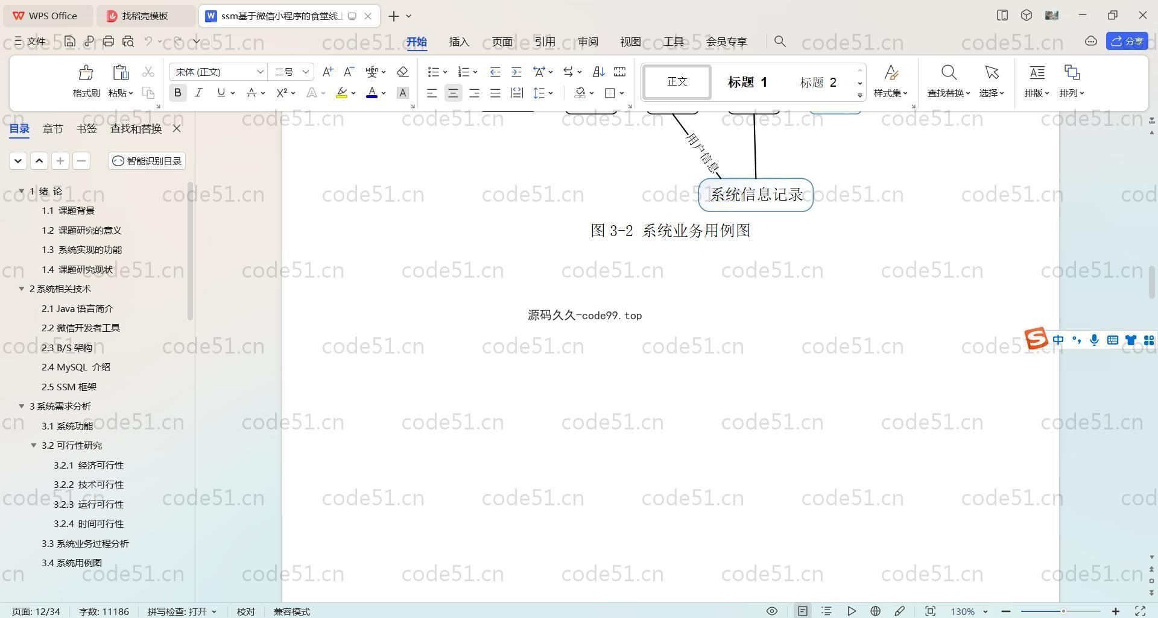Open the font name dropdown

[x=260, y=72]
